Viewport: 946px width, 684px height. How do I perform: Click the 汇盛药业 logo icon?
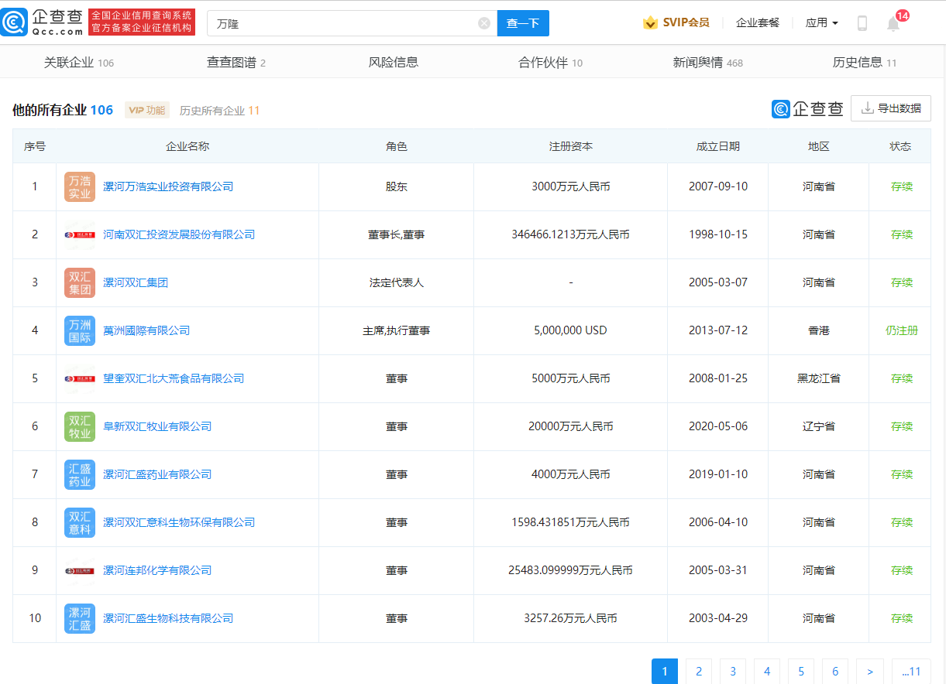coord(79,474)
